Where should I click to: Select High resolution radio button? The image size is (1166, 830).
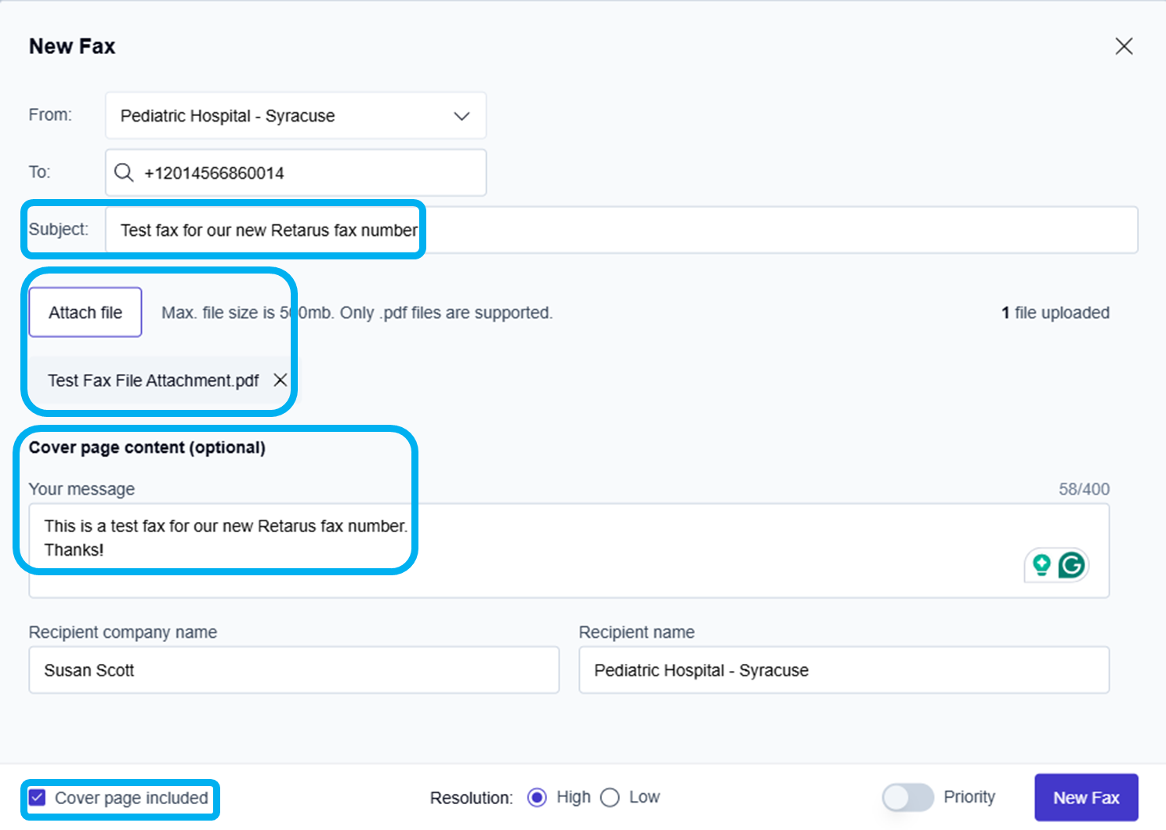click(x=537, y=798)
